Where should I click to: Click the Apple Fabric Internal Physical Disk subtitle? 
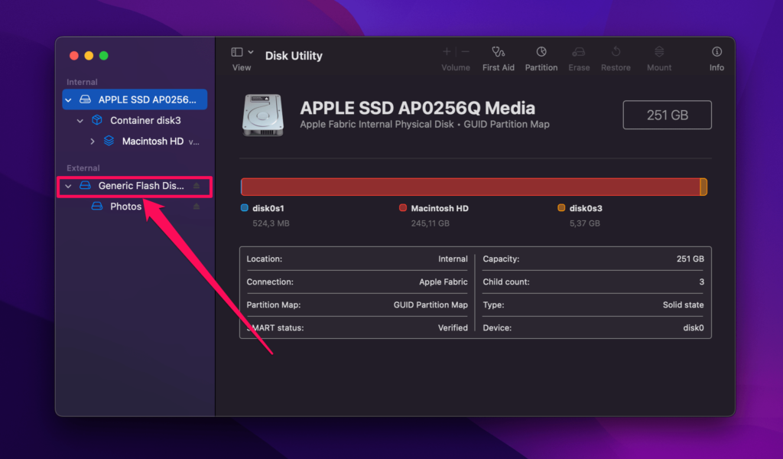376,125
